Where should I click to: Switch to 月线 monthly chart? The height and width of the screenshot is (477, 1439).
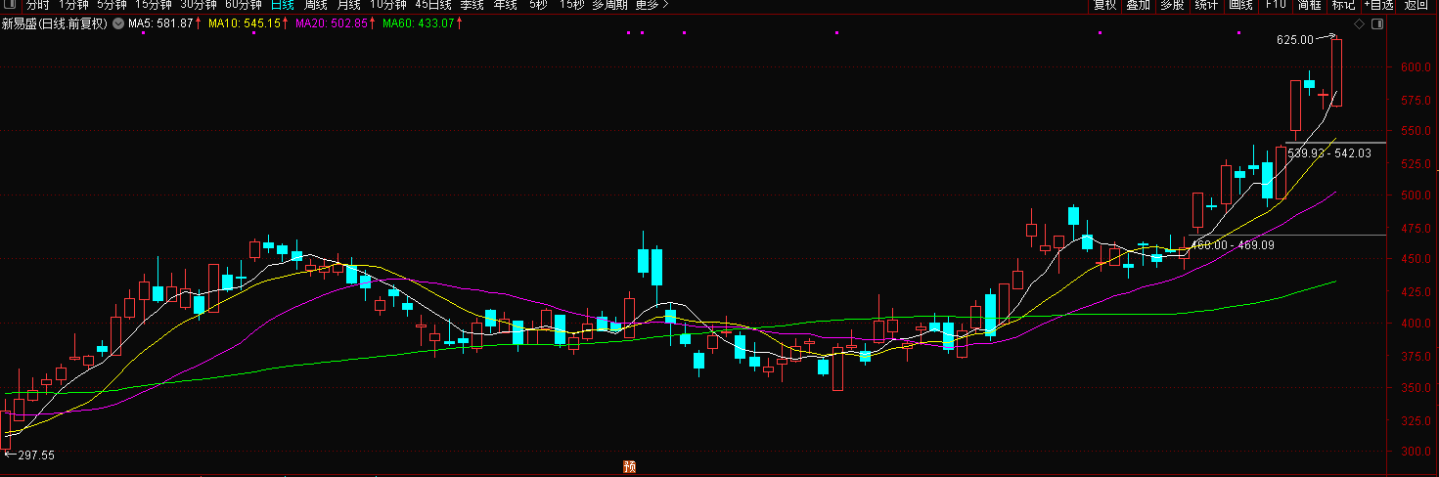[348, 5]
